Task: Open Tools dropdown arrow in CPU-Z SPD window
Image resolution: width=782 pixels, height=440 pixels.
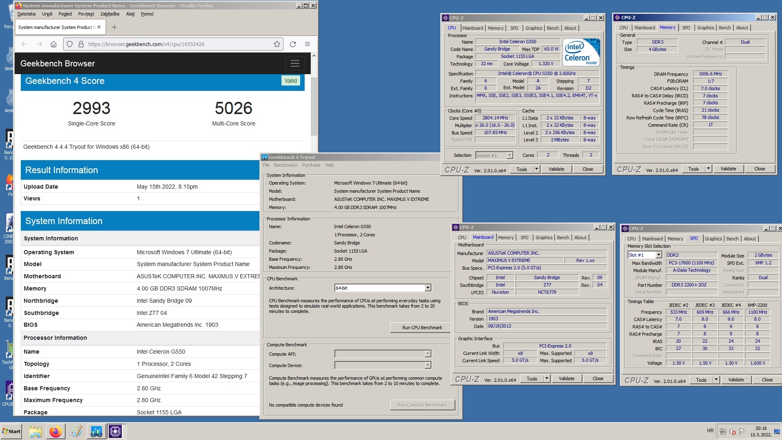Action: pyautogui.click(x=716, y=380)
